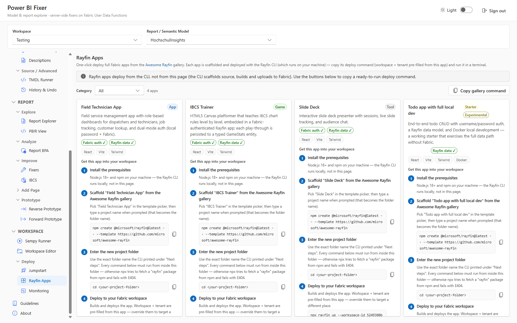Click the Guidelines icon

tap(15, 304)
